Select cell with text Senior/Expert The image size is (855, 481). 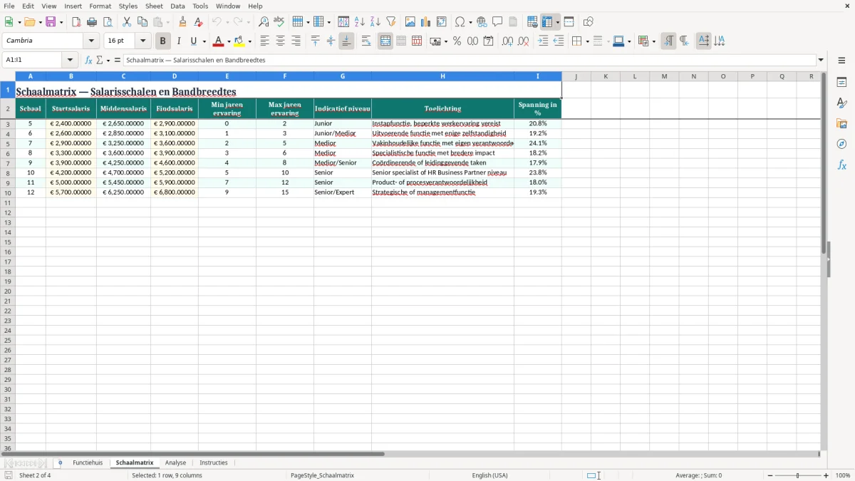(342, 192)
